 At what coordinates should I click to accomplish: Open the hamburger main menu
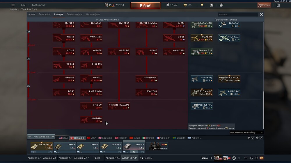(x=13, y=5)
